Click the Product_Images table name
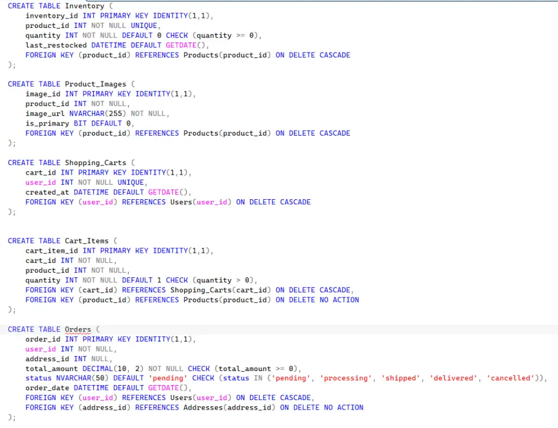Screen dimensions: 558x428 click(95, 84)
